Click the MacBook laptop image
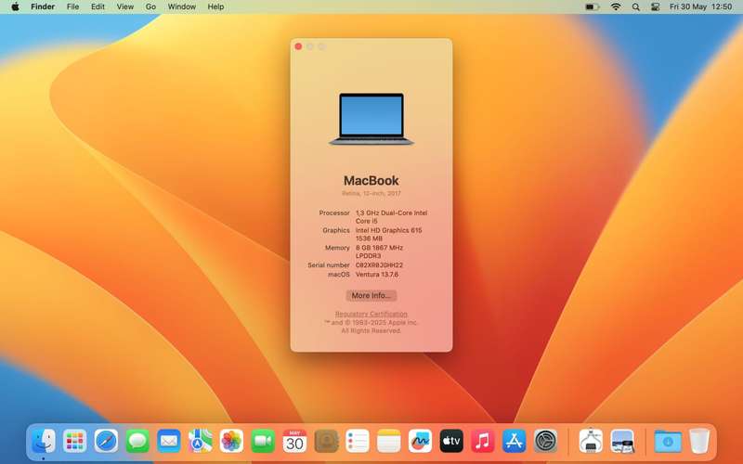The width and height of the screenshot is (743, 464). 371,119
